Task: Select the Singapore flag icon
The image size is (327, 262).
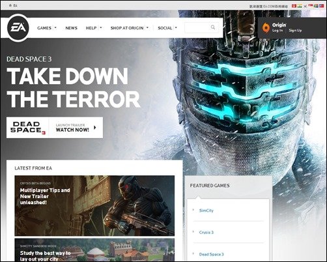Action: click(310, 6)
